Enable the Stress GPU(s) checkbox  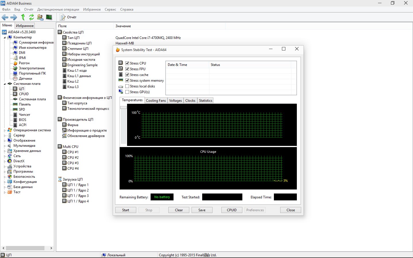tap(127, 92)
